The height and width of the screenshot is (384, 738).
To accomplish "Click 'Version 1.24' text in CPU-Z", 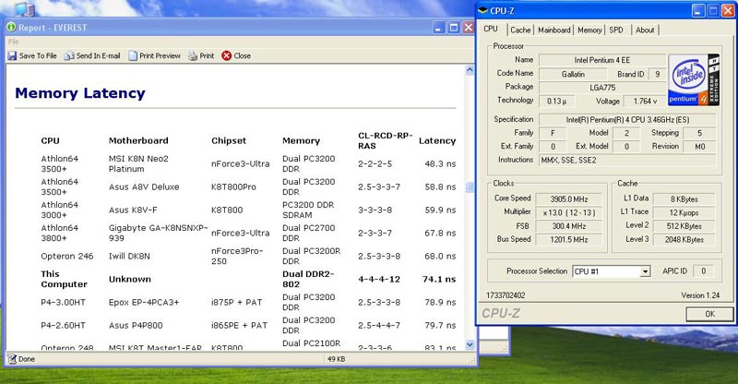I will (700, 295).
